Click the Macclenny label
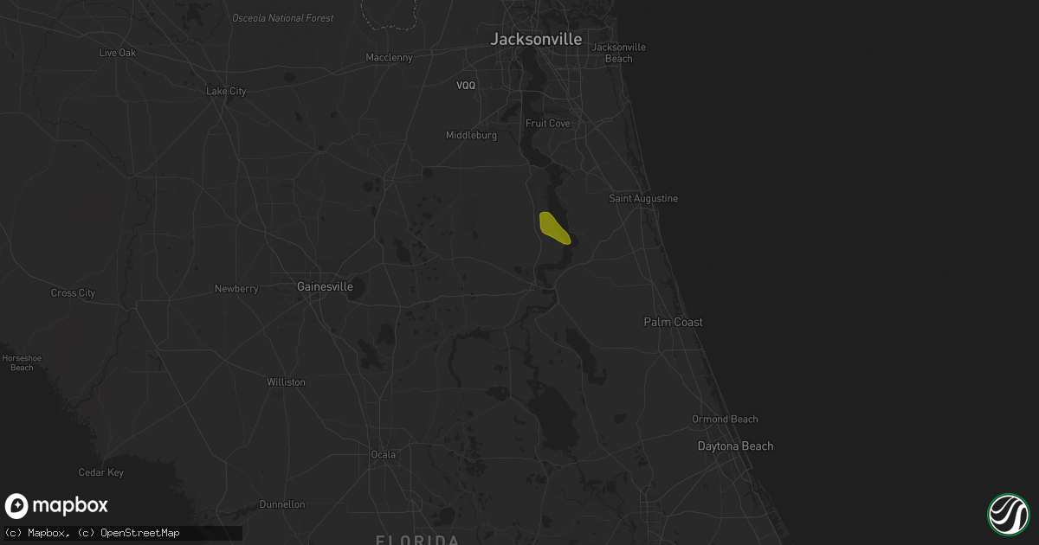This screenshot has width=1039, height=545. click(x=390, y=57)
